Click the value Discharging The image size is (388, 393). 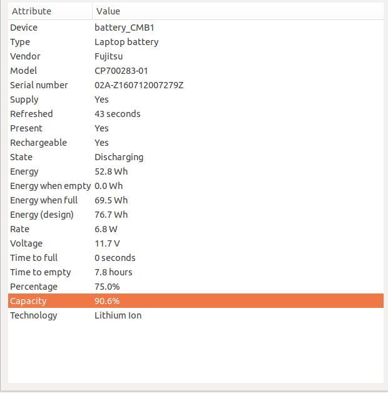119,158
